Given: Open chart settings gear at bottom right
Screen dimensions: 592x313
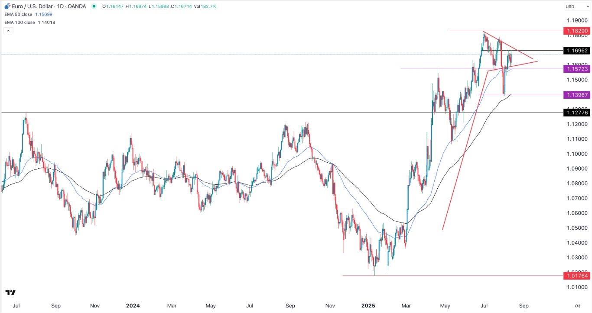Looking at the screenshot, I should pos(577,306).
